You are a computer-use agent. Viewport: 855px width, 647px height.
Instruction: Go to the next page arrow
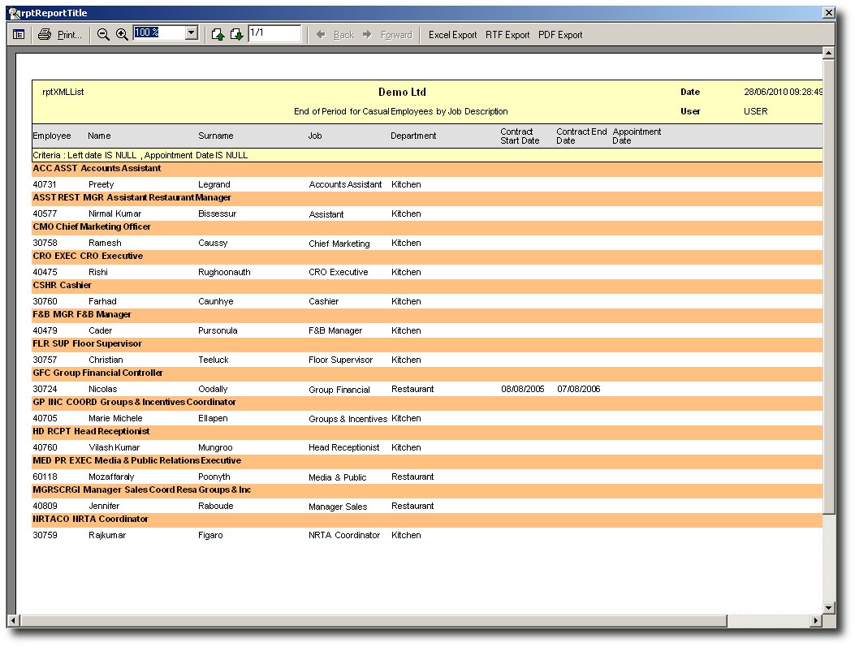click(x=236, y=34)
